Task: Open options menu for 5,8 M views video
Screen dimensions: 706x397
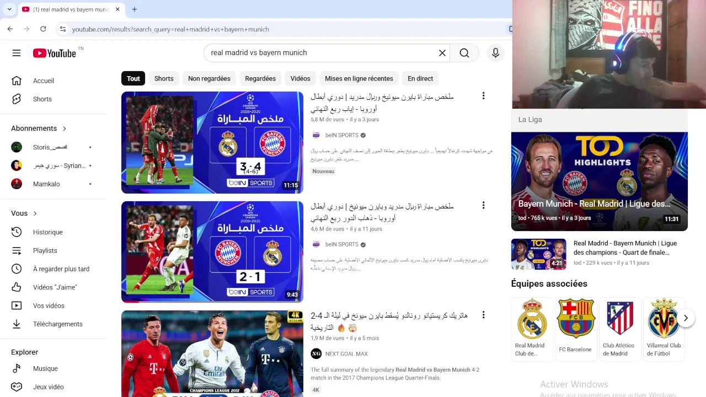Action: click(483, 96)
